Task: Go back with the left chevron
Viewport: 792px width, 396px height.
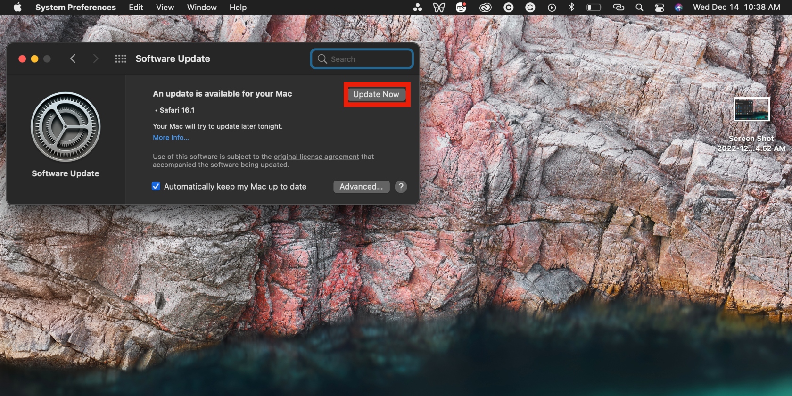Action: [x=73, y=58]
